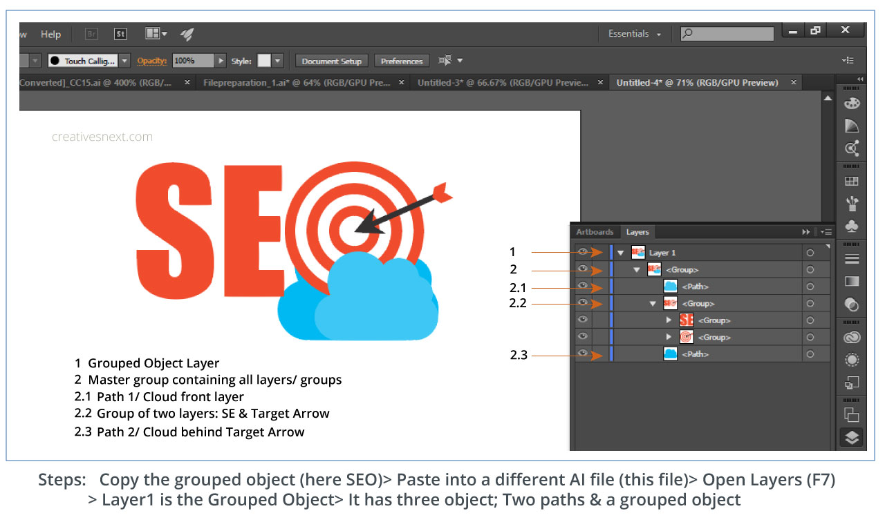
Task: Expand the target Group in the Layers panel
Action: pyautogui.click(x=668, y=336)
